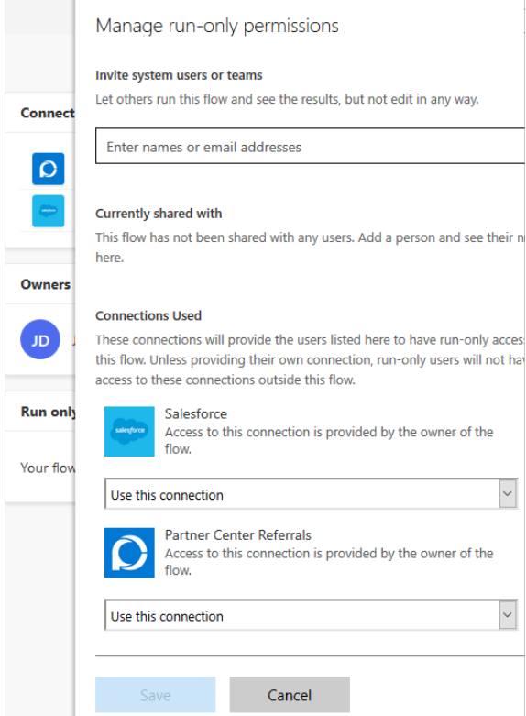Screen dimensions: 526x716
Task: Click the 'Connect' section header in background
Action: click(x=48, y=113)
